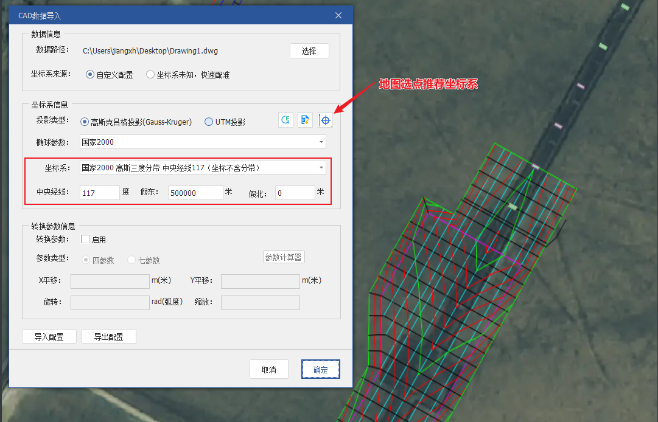The height and width of the screenshot is (422, 658).
Task: Open the 参数计算器 tool
Action: click(284, 257)
